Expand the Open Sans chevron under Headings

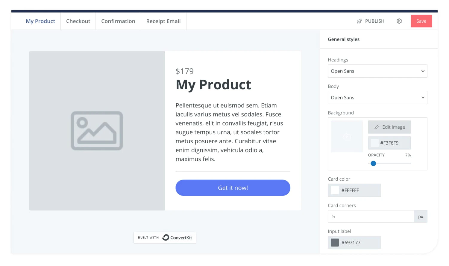pos(423,71)
